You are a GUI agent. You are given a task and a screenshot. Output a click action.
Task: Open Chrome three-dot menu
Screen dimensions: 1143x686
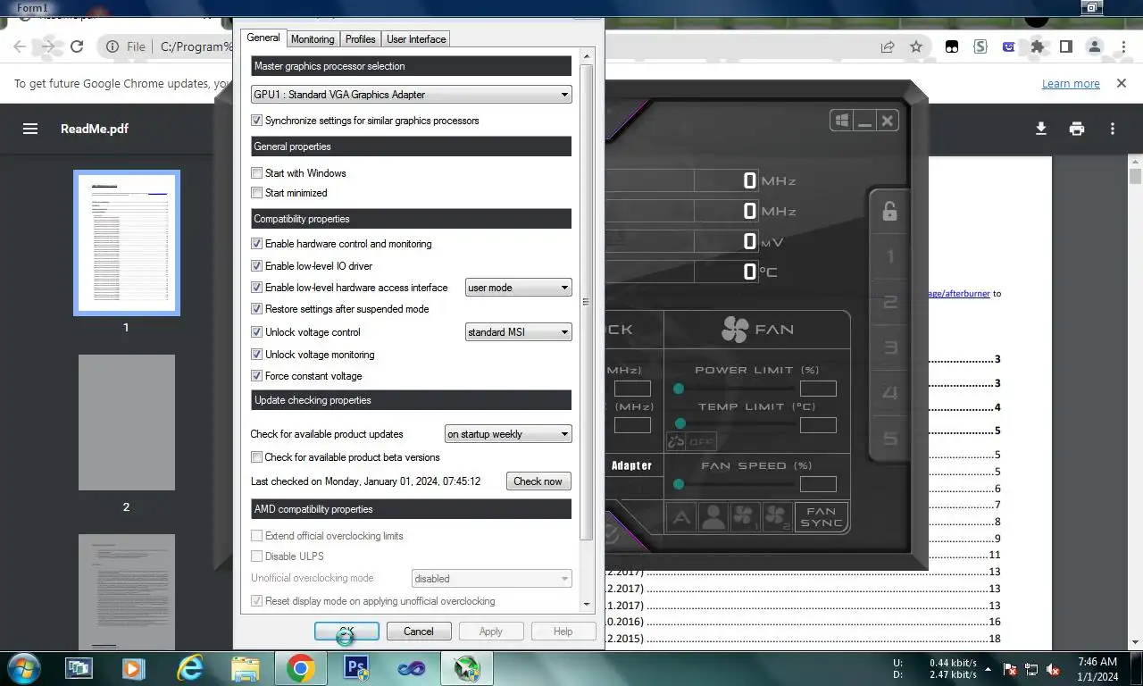pyautogui.click(x=1123, y=46)
